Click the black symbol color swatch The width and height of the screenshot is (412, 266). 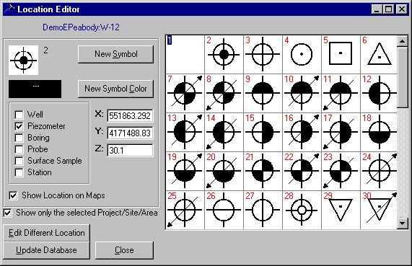[x=35, y=89]
